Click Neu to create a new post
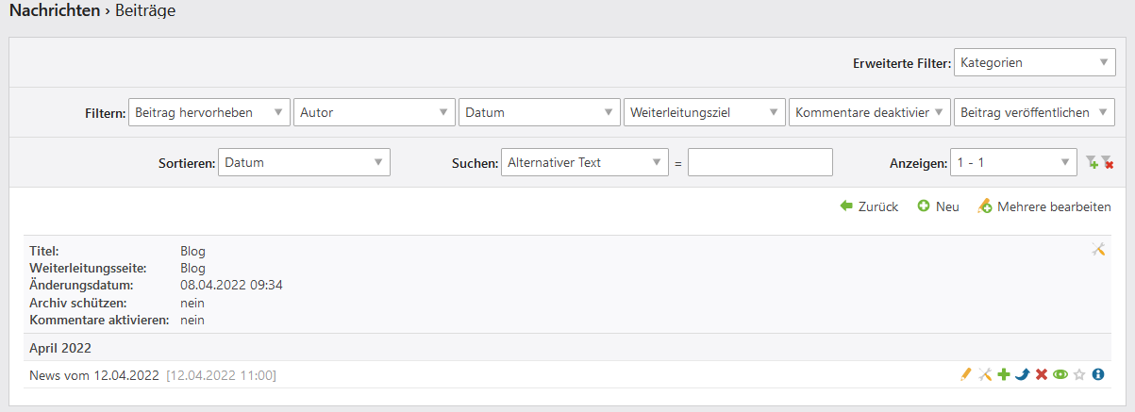 (x=938, y=206)
